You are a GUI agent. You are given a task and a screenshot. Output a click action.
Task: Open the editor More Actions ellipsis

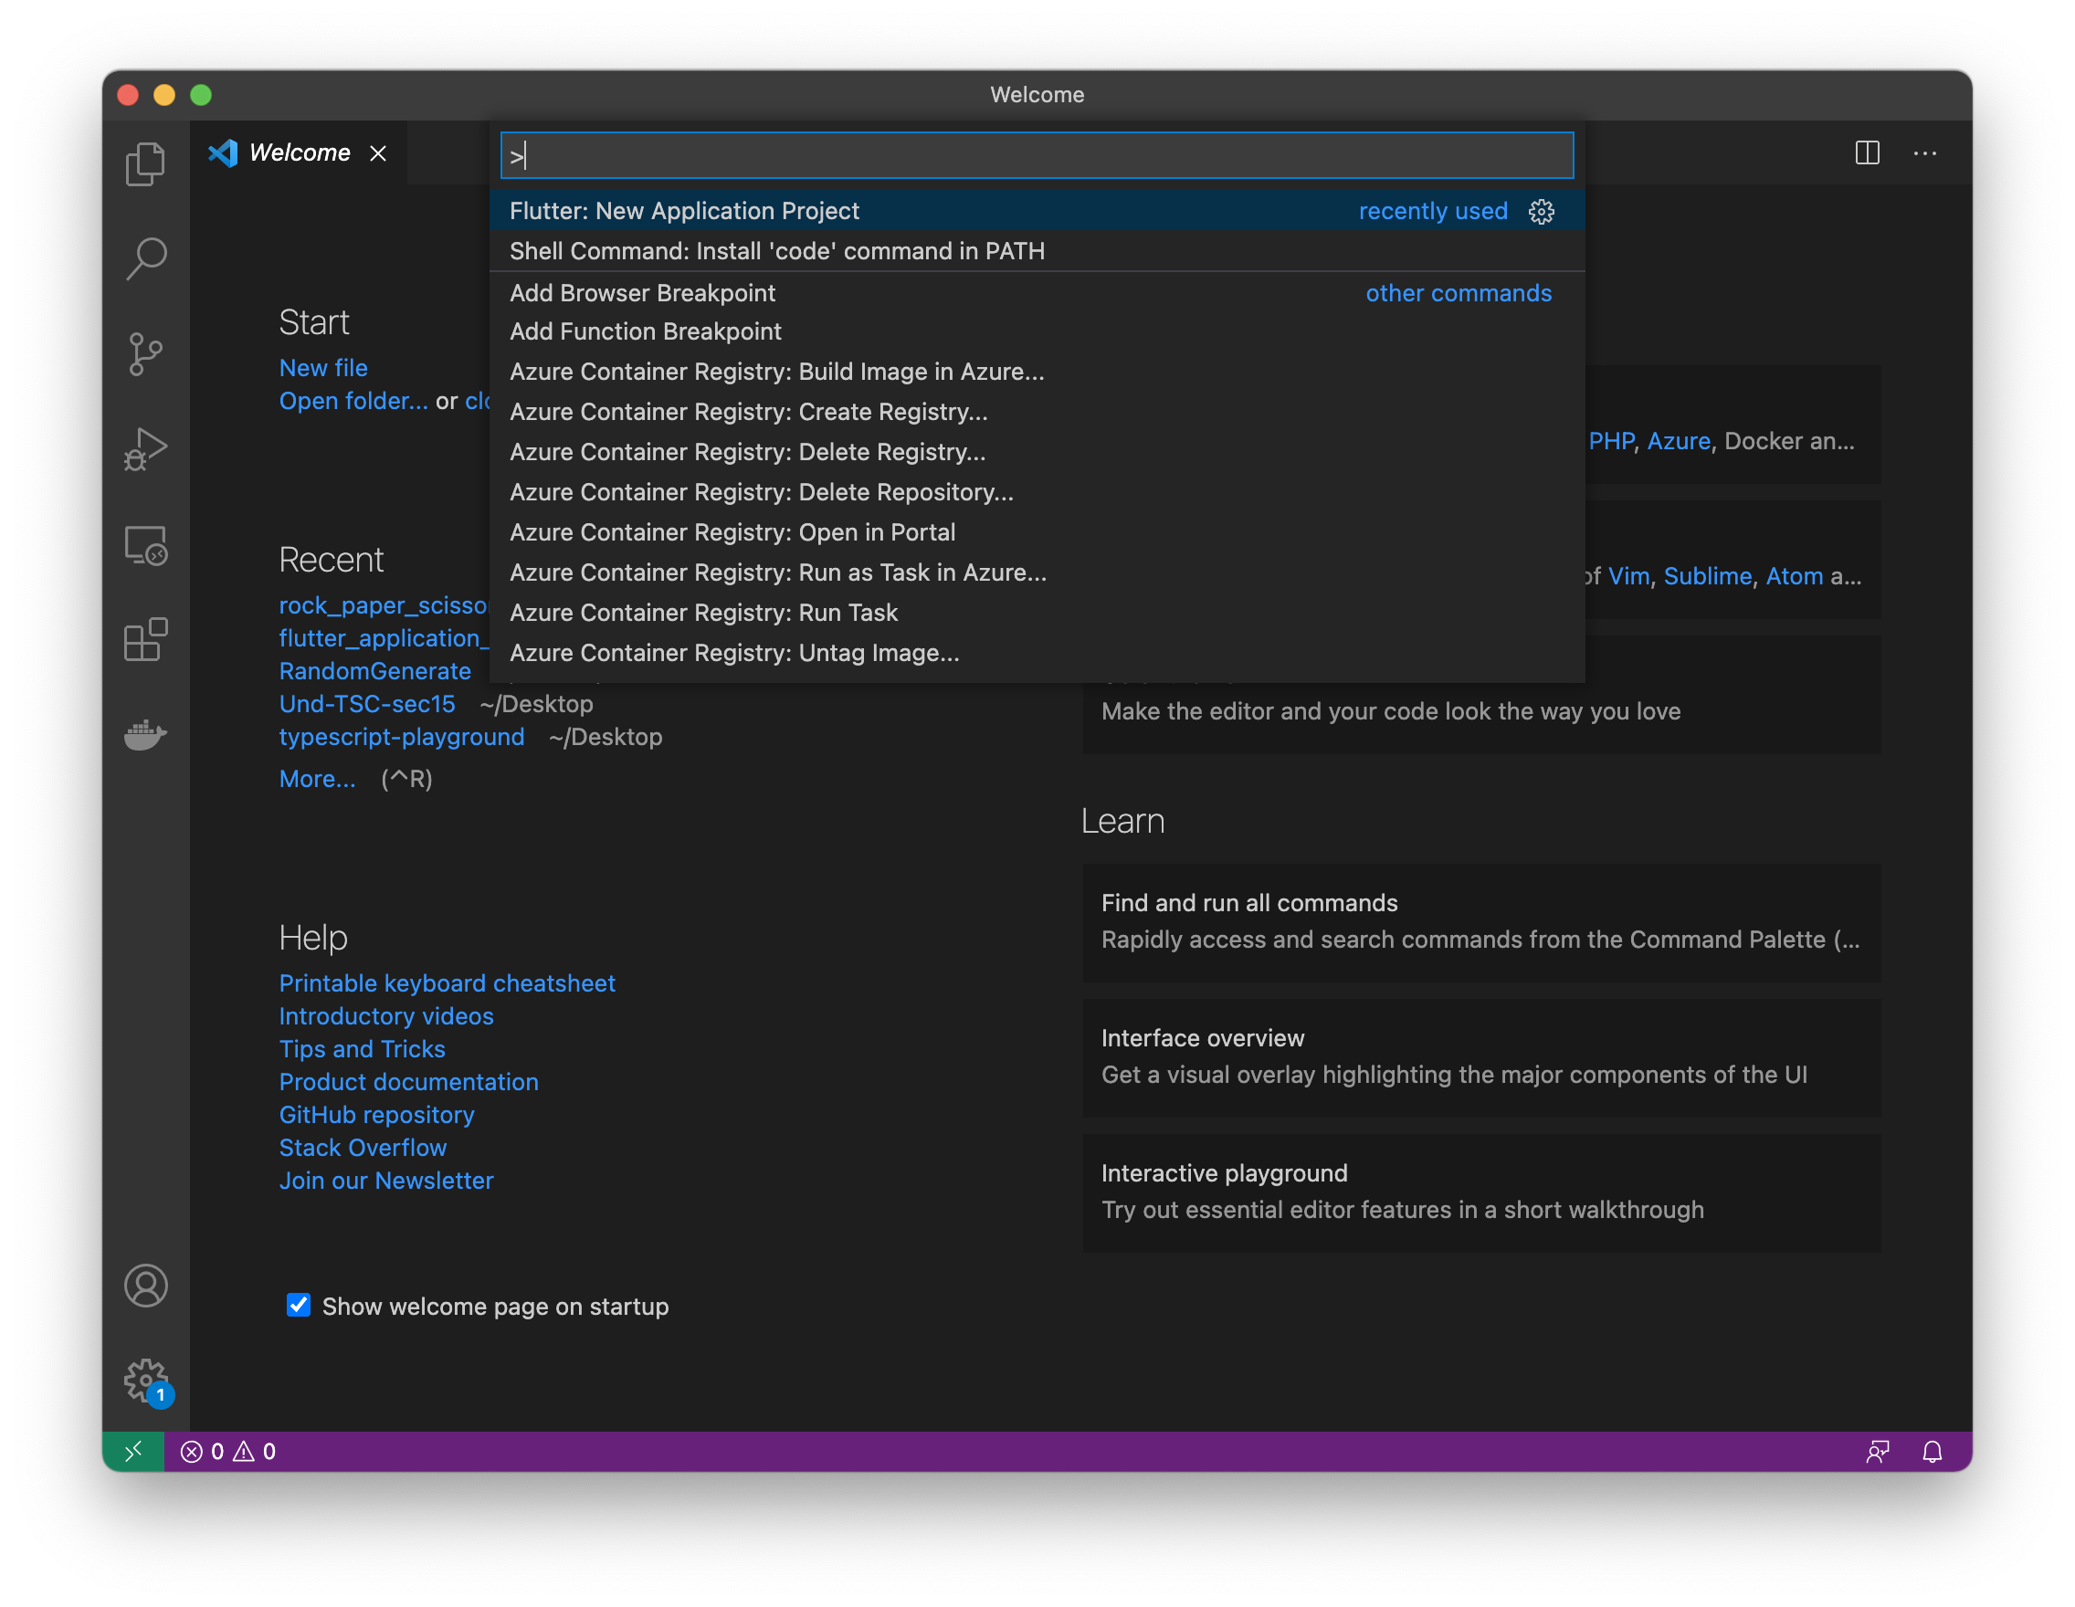point(1925,152)
